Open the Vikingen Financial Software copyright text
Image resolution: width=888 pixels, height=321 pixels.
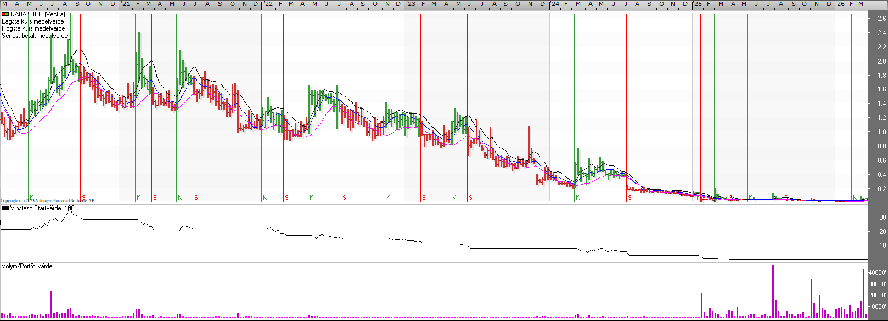coord(47,201)
